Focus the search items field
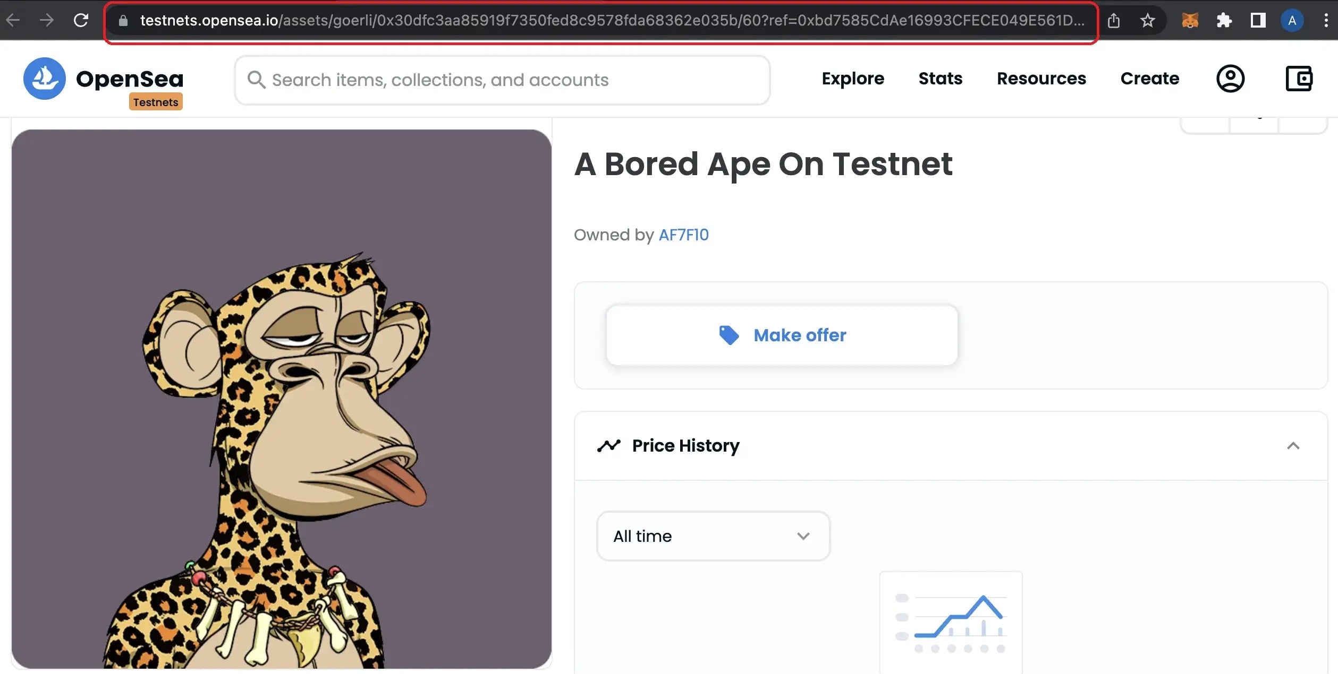The height and width of the screenshot is (674, 1338). click(502, 80)
